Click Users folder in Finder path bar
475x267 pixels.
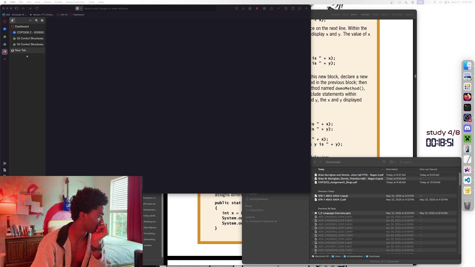click(x=336, y=256)
